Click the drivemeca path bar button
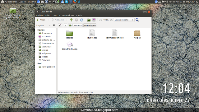The image size is (199, 112). (75, 26)
